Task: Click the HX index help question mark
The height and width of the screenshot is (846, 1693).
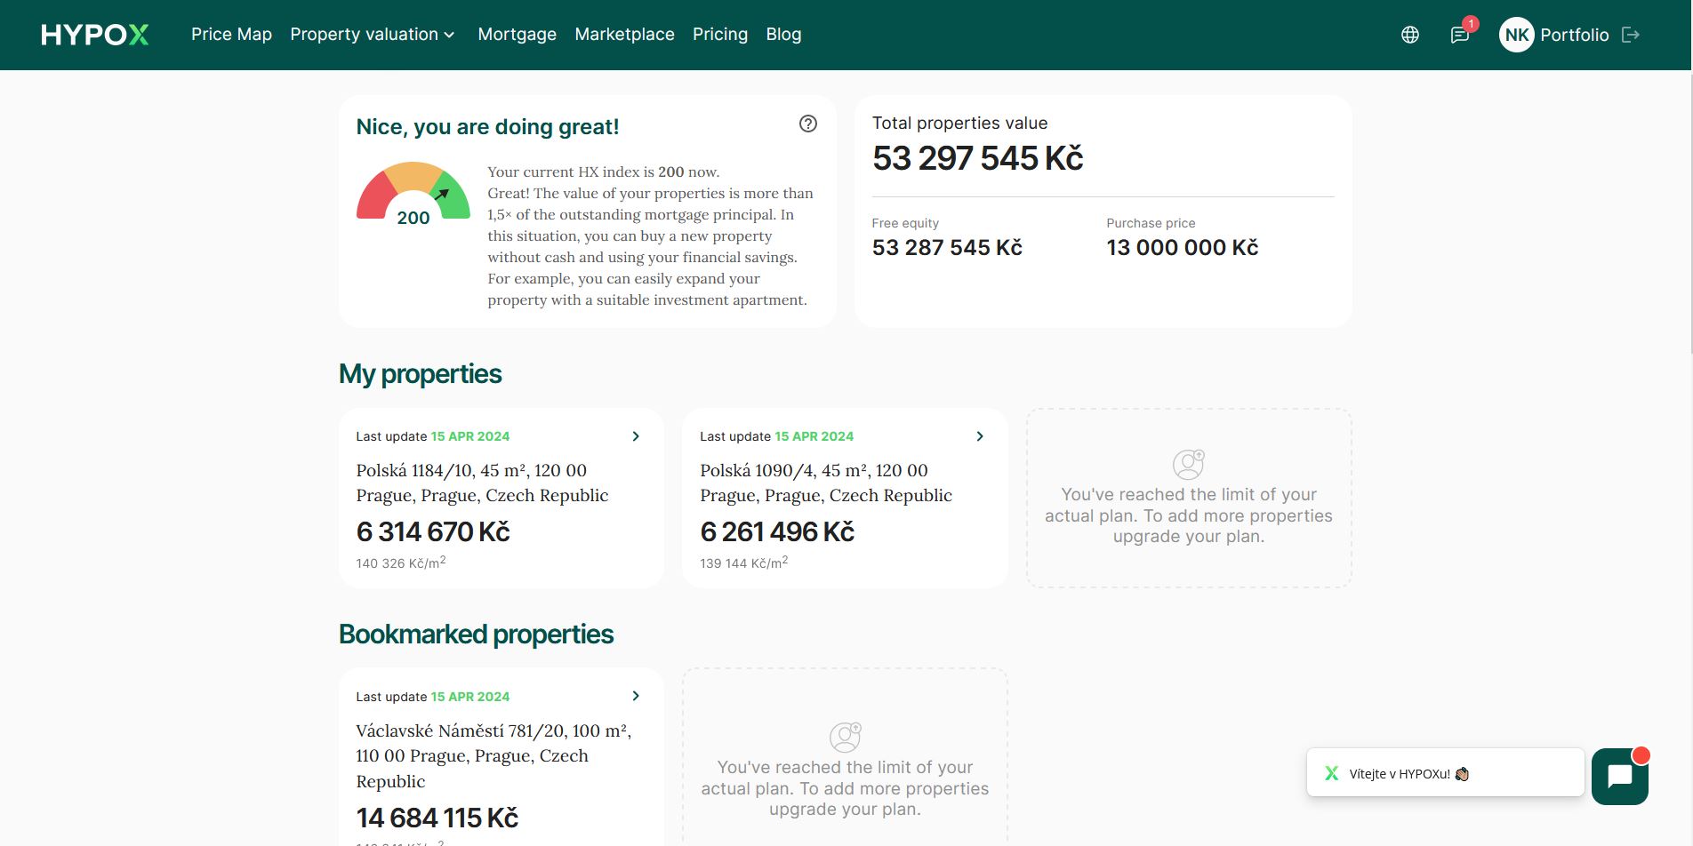Action: pyautogui.click(x=807, y=124)
